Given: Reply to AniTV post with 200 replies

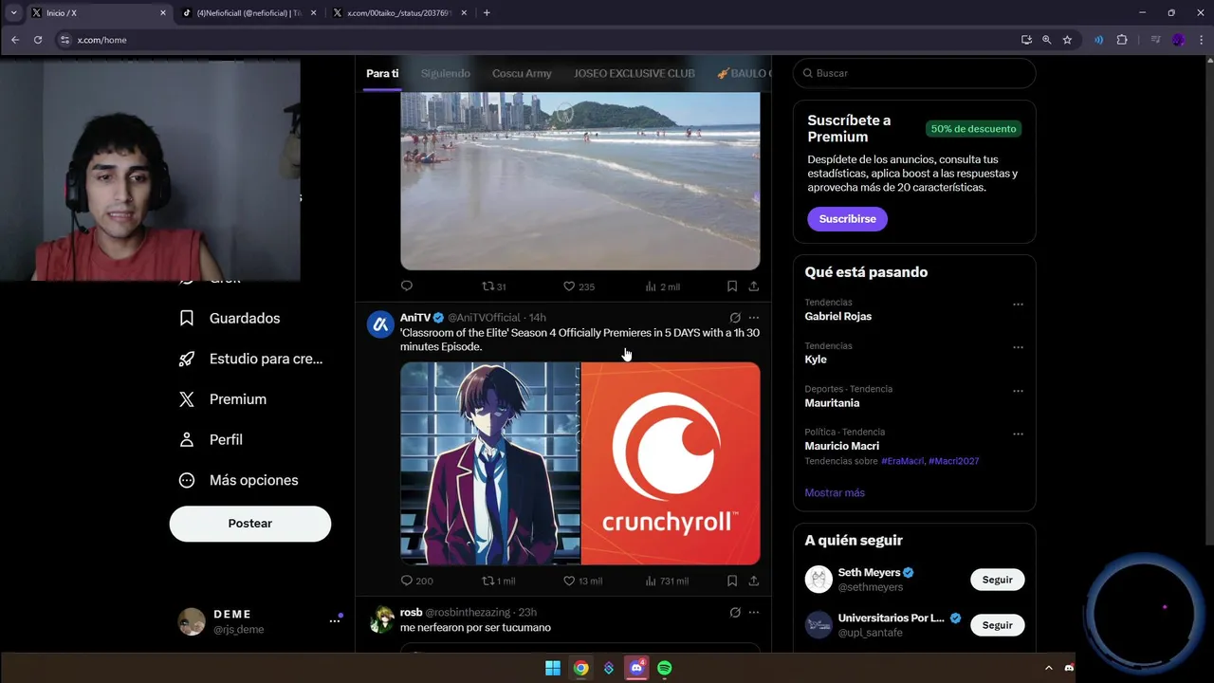Looking at the screenshot, I should point(416,581).
